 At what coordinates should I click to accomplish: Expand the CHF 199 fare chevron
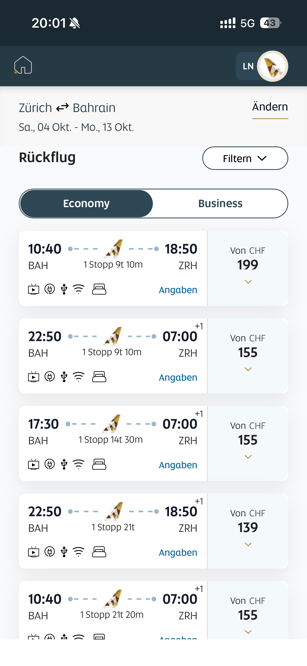(248, 282)
